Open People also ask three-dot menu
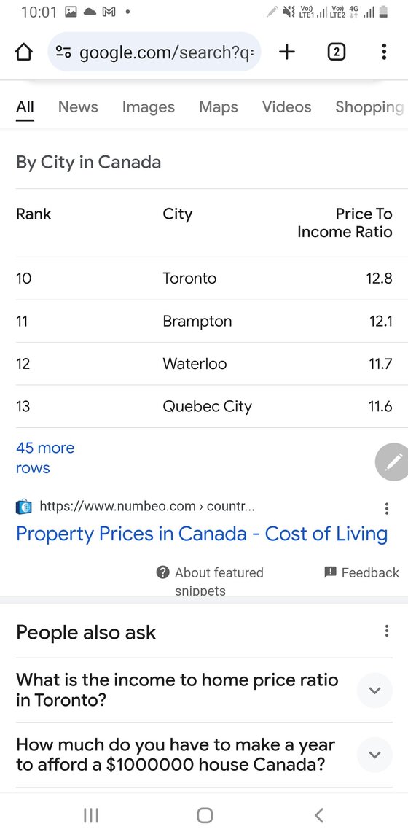408x840 pixels. (387, 631)
